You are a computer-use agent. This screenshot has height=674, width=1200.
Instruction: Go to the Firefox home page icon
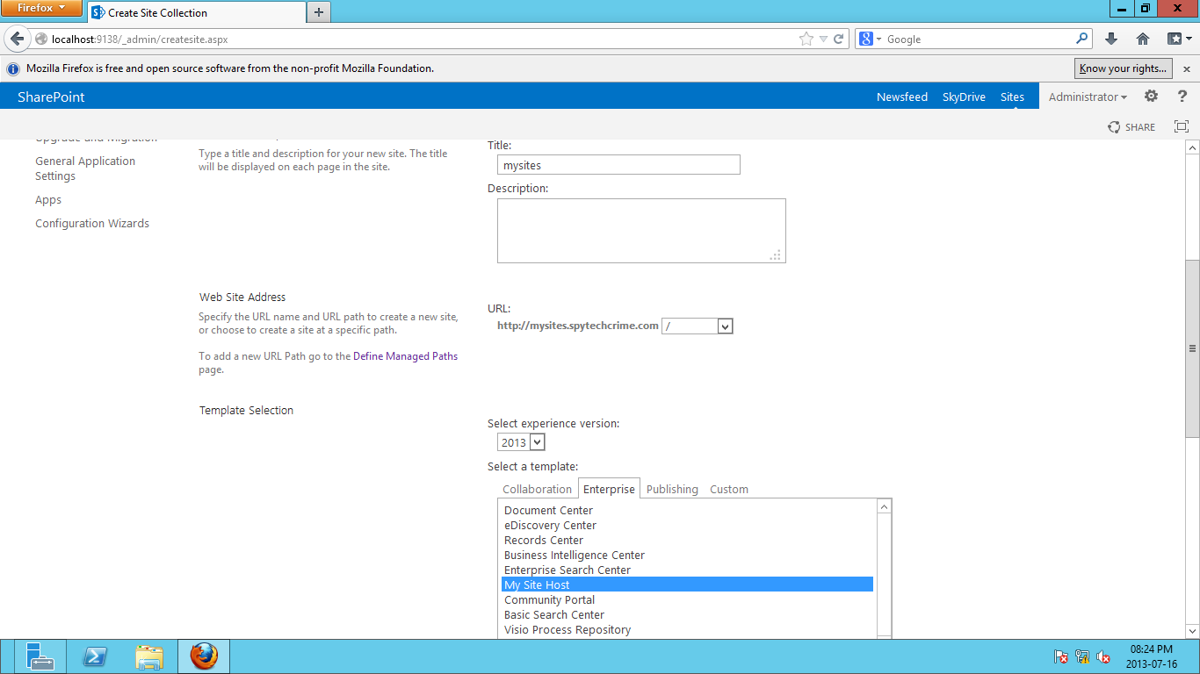pos(1143,39)
